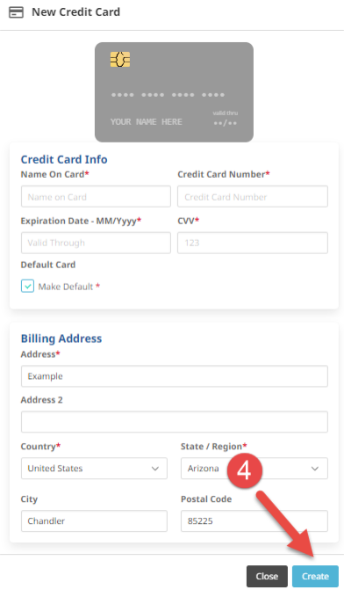Screen dimensions: 344x597
Task: Click the empty Address 2 field
Action: pos(175,422)
